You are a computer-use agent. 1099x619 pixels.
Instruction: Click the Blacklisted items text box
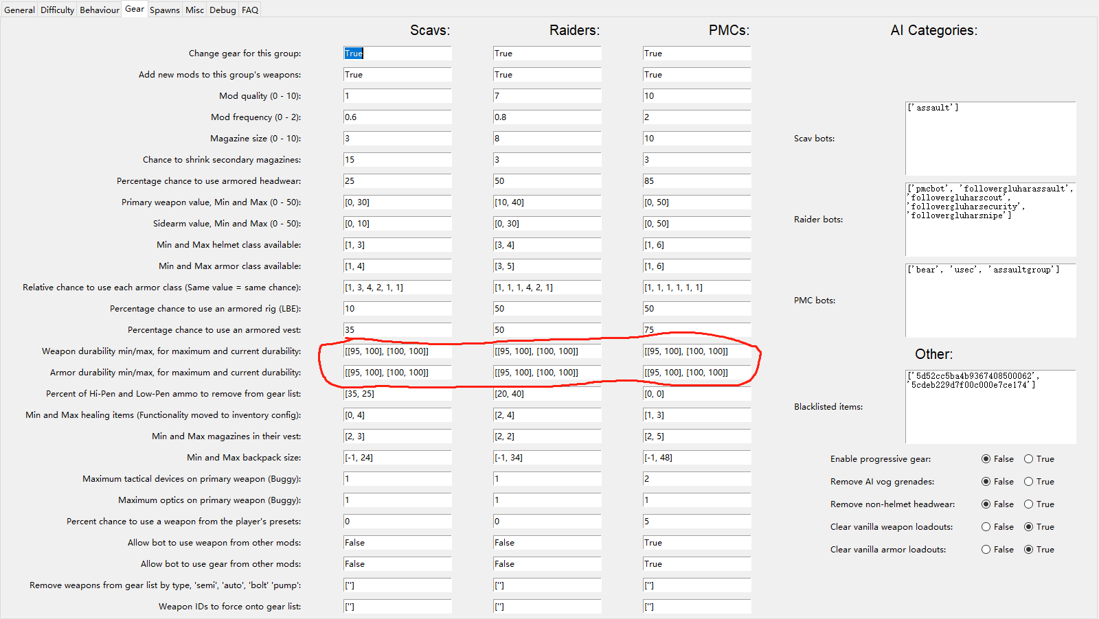(x=990, y=407)
